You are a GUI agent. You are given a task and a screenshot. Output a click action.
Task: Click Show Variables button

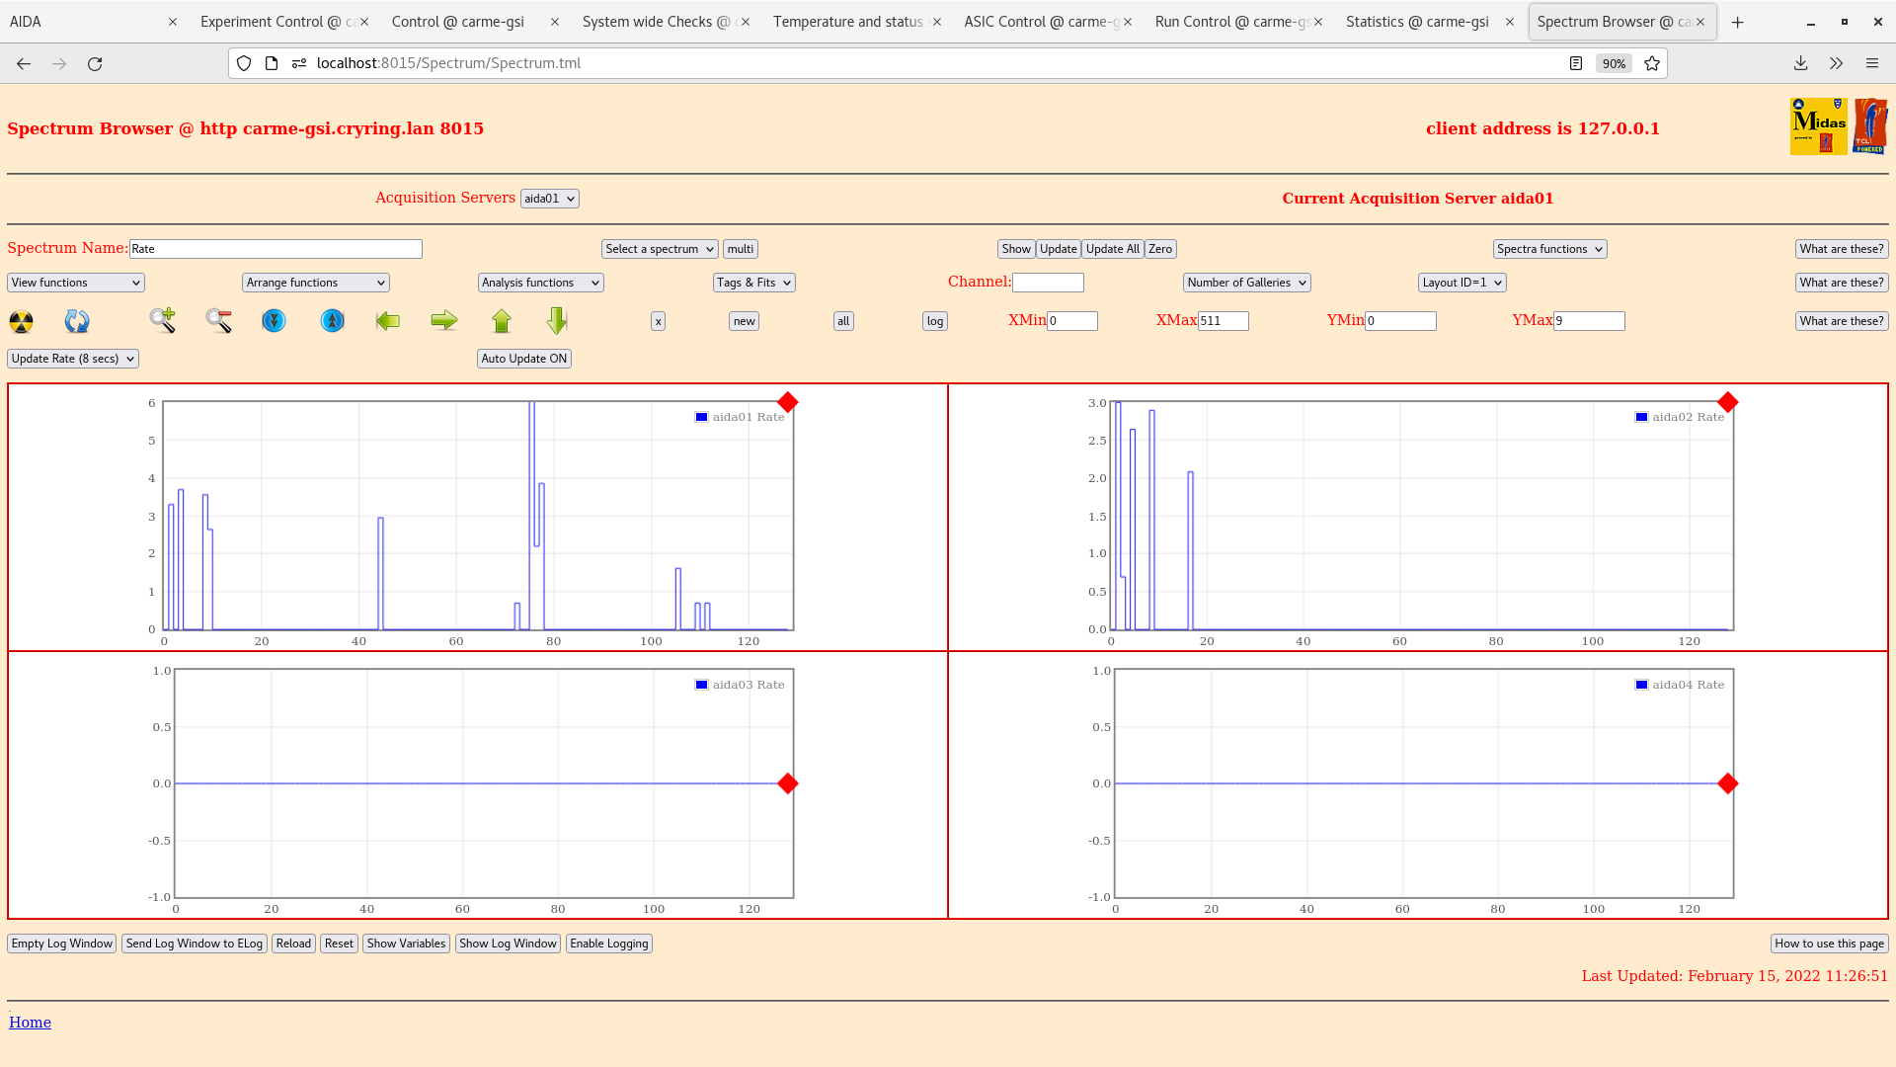(406, 944)
